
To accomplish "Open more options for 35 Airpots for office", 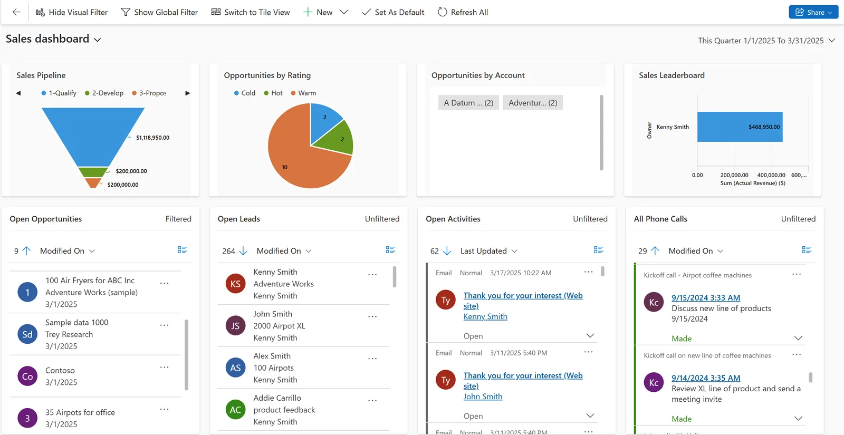I will pos(165,409).
